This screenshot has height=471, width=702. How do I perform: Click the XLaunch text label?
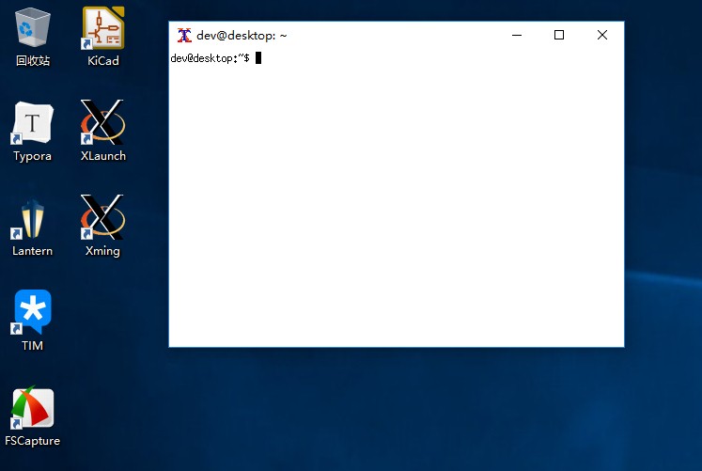coord(103,156)
